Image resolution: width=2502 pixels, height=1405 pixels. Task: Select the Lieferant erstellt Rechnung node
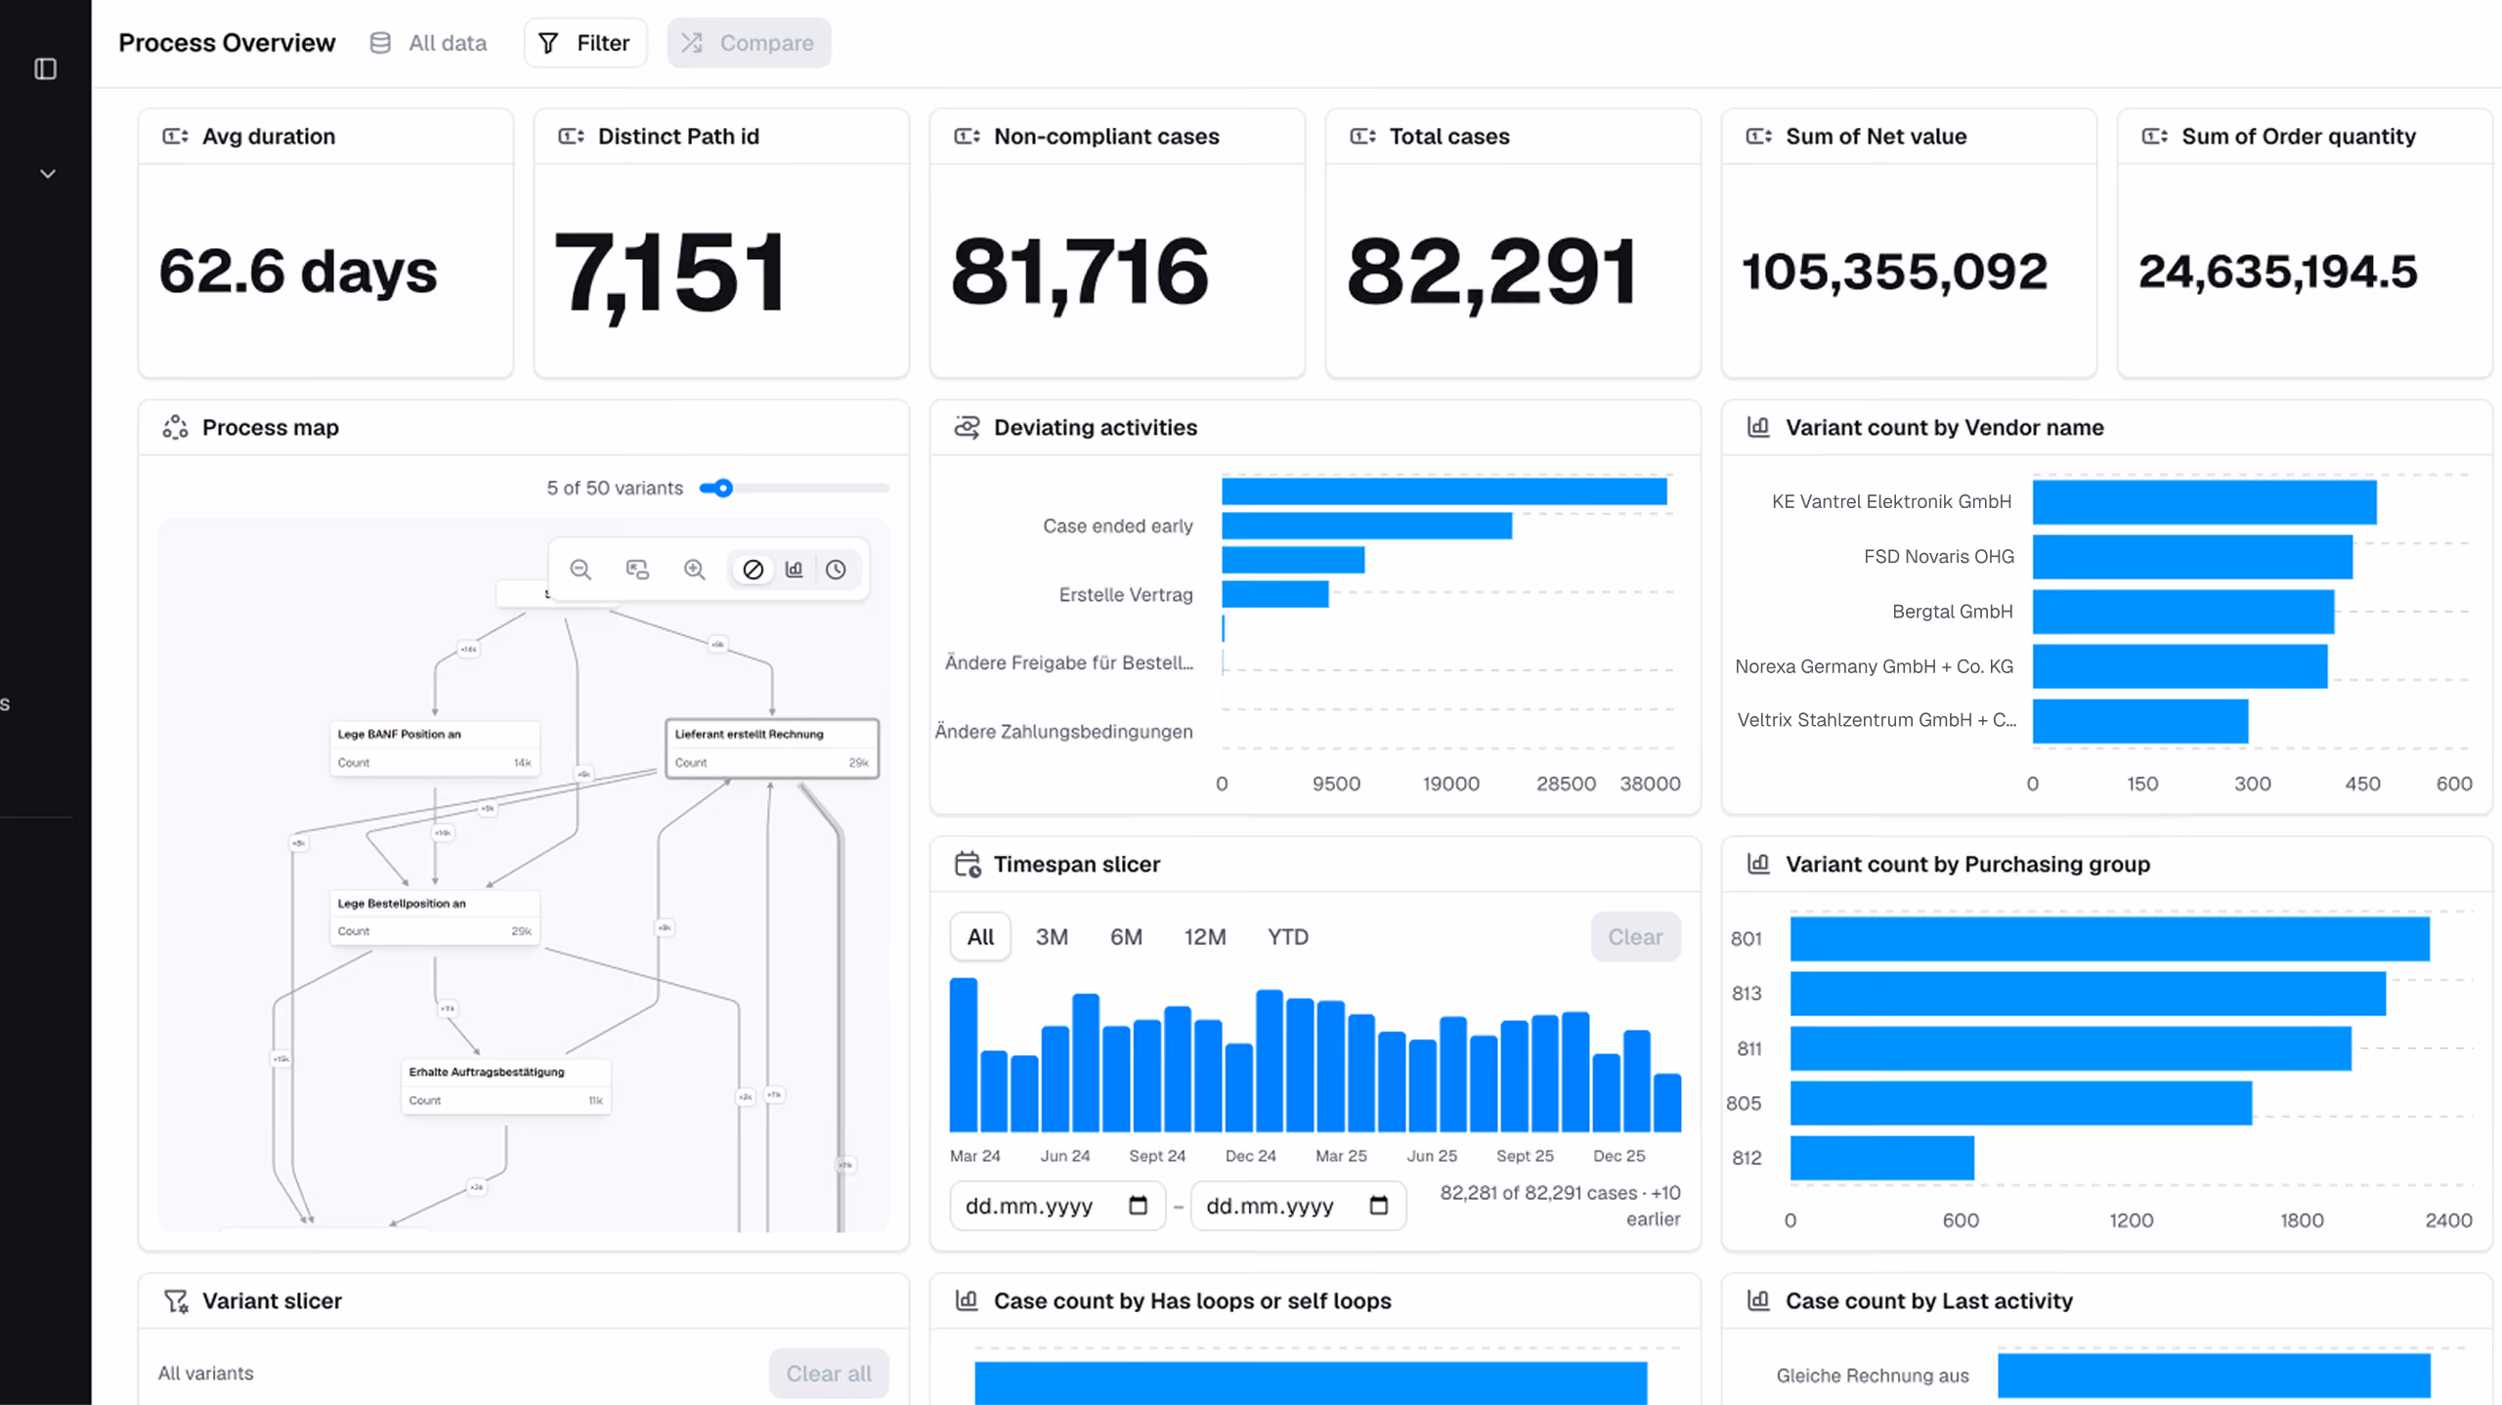coord(772,748)
